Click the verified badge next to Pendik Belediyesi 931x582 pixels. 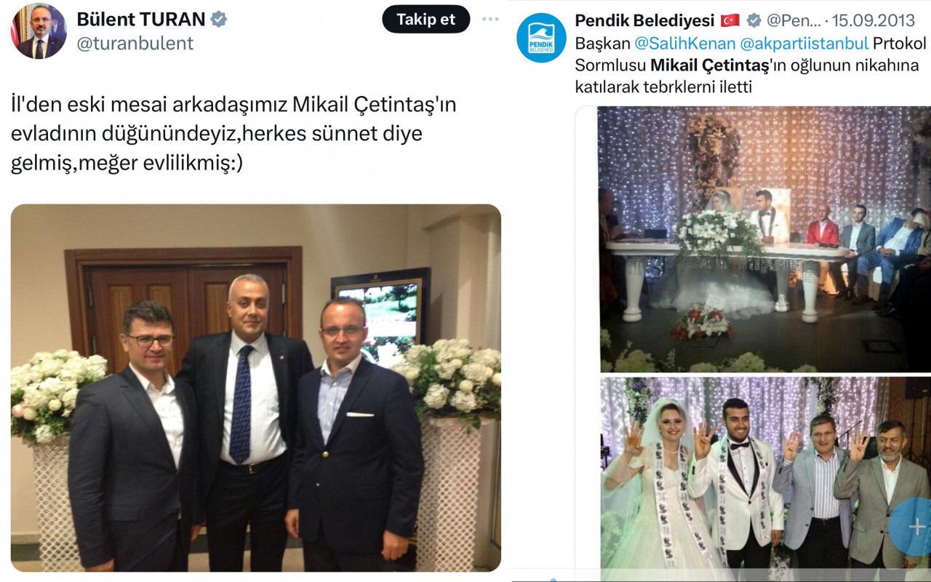click(754, 20)
